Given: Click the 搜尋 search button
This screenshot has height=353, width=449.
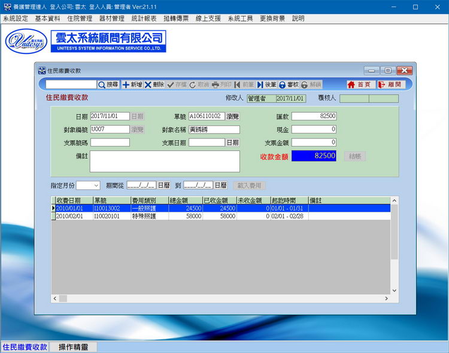Looking at the screenshot, I should tap(108, 85).
